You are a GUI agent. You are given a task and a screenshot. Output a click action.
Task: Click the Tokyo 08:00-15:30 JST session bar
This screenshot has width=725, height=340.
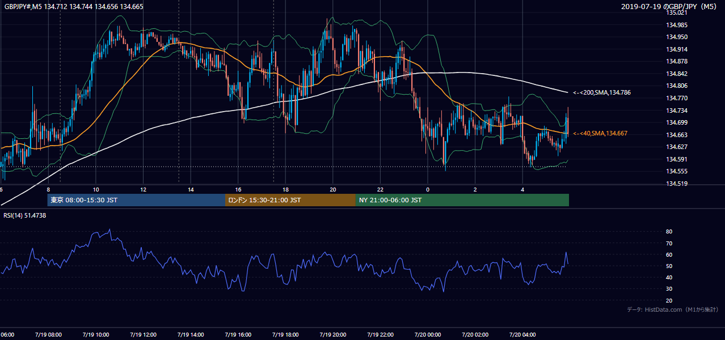tap(136, 200)
